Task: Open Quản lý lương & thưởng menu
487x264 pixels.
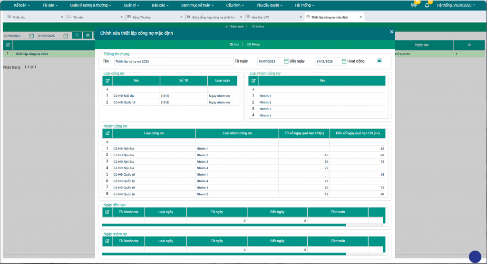Action: point(90,5)
